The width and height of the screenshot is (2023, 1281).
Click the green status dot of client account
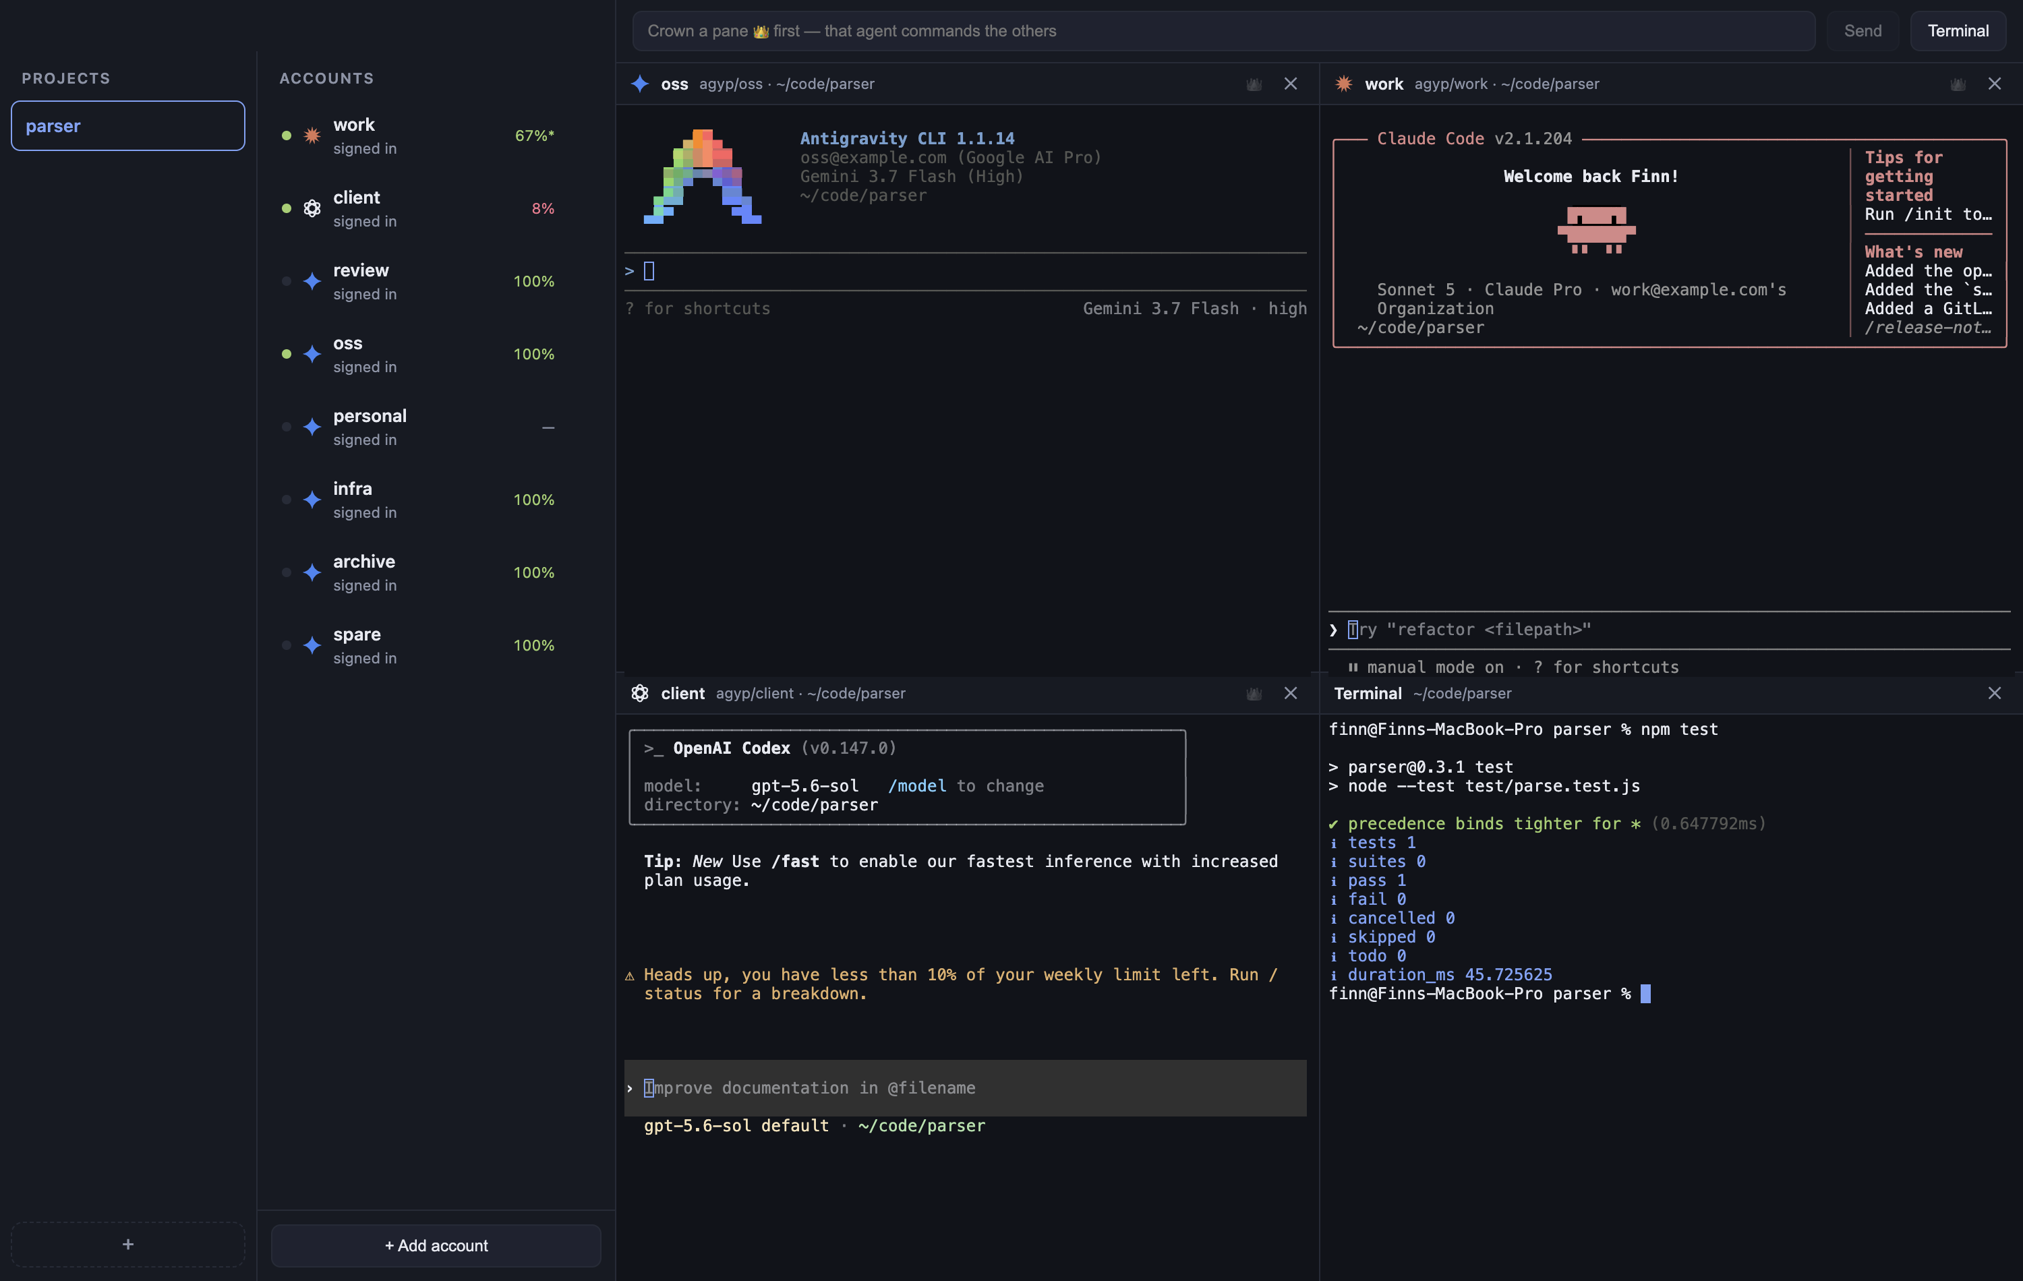(287, 208)
